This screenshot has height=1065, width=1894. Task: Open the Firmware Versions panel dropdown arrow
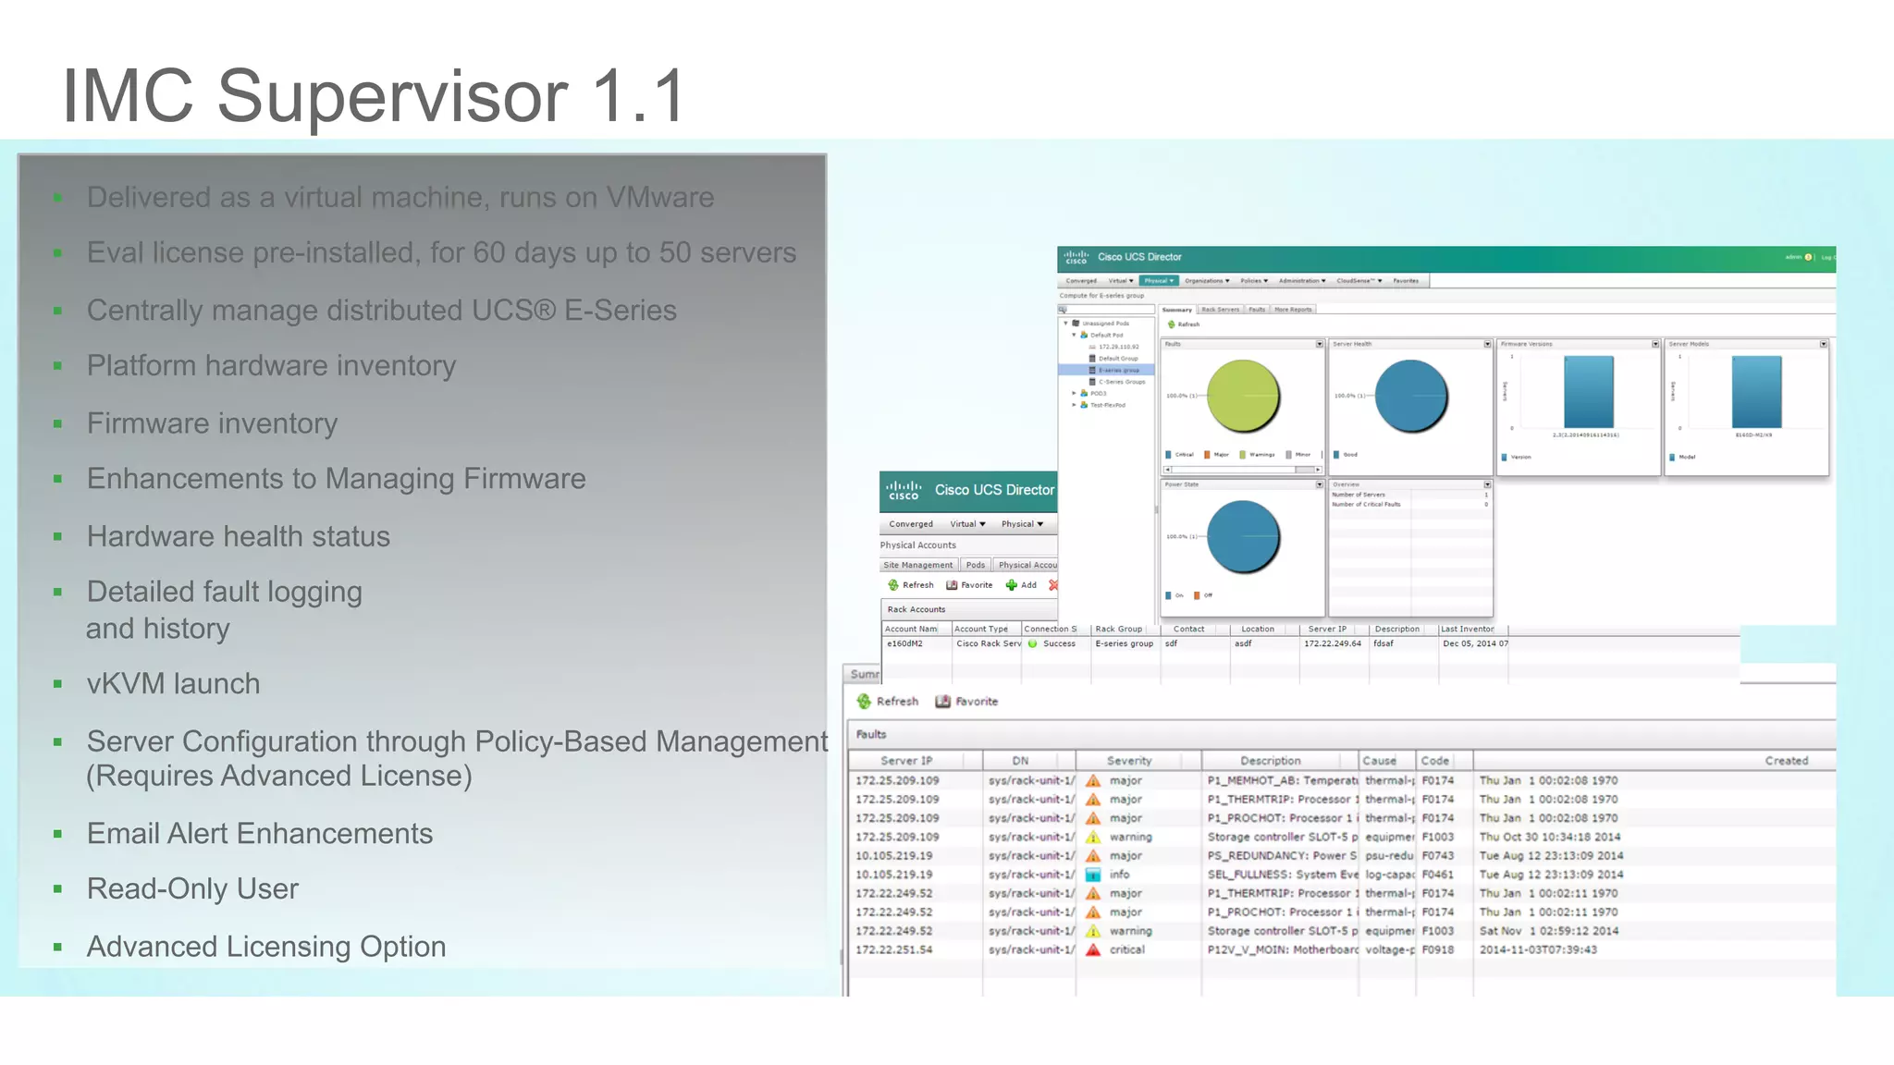point(1655,344)
